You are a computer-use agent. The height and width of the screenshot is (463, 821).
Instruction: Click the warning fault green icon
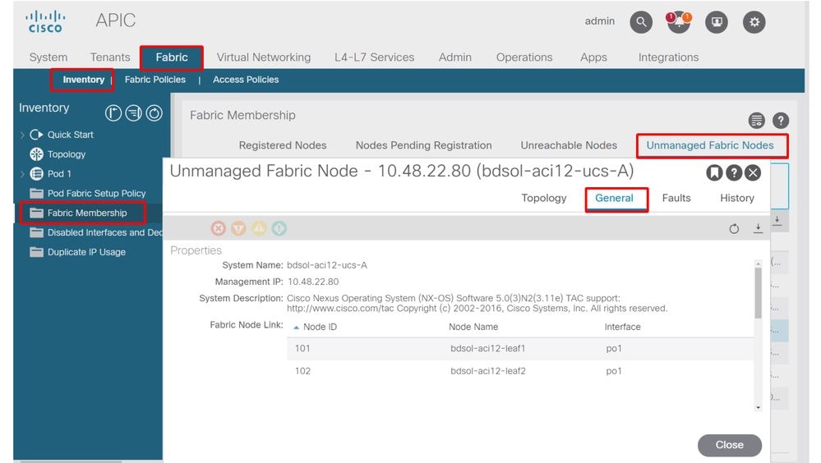[279, 228]
